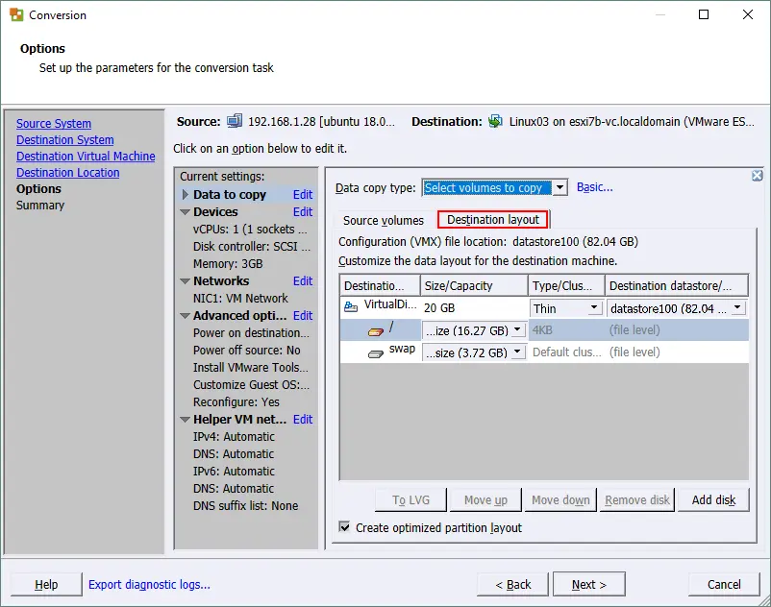Click the IPv6: Automatic row
The height and width of the screenshot is (607, 771).
tap(234, 472)
